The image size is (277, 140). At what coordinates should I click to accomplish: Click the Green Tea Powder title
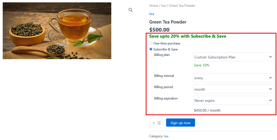tap(168, 22)
